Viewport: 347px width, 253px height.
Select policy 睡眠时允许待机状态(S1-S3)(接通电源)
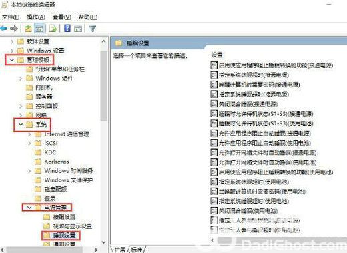(x=262, y=114)
